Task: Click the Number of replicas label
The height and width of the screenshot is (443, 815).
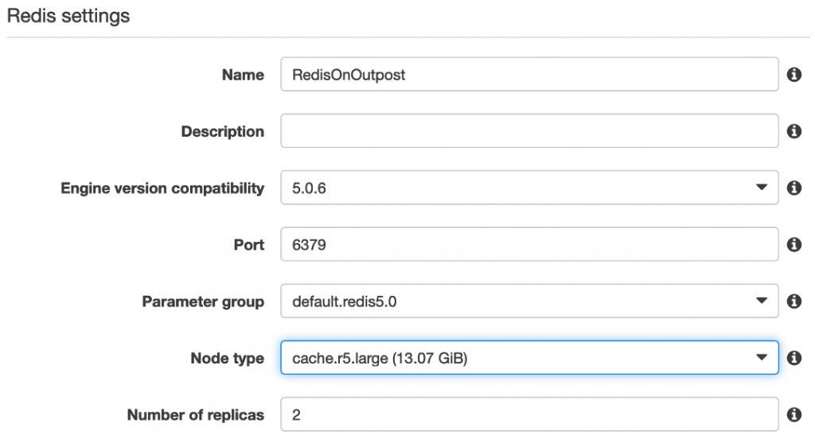Action: pos(196,414)
